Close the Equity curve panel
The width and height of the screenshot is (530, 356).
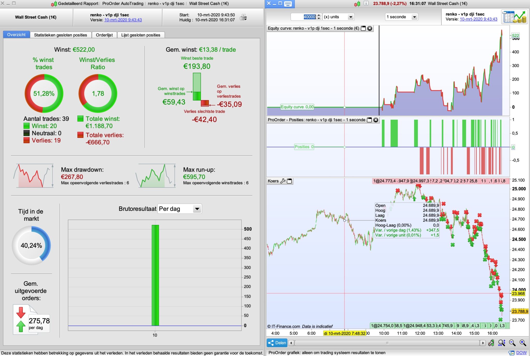370,28
